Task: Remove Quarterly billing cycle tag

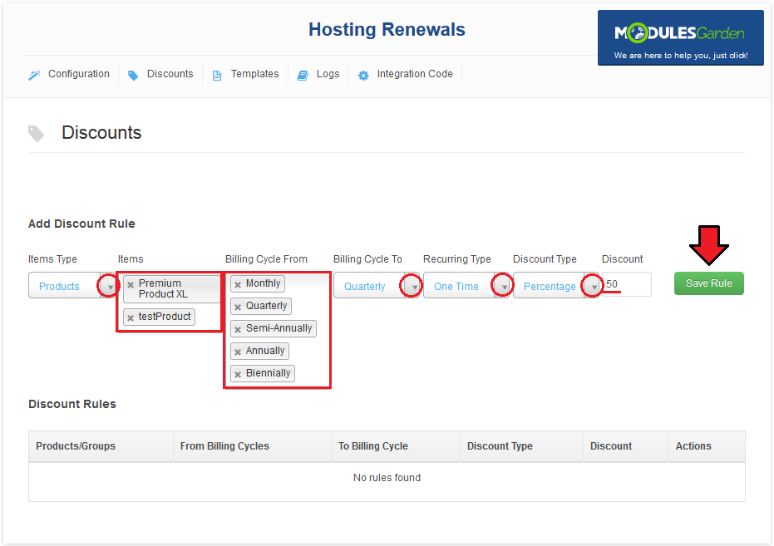Action: pos(238,307)
